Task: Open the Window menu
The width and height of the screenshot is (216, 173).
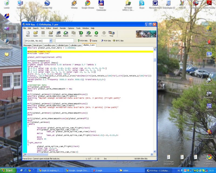Action: pos(86,28)
